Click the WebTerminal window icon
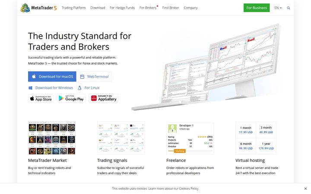 pyautogui.click(x=82, y=77)
